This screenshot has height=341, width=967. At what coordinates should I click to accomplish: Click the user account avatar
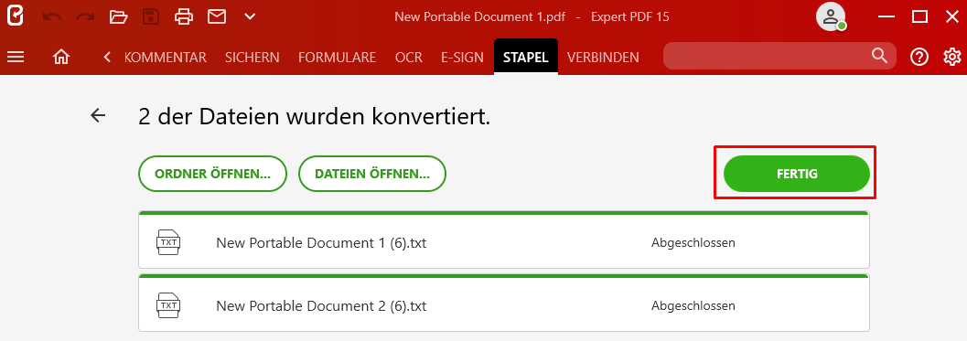pos(831,16)
